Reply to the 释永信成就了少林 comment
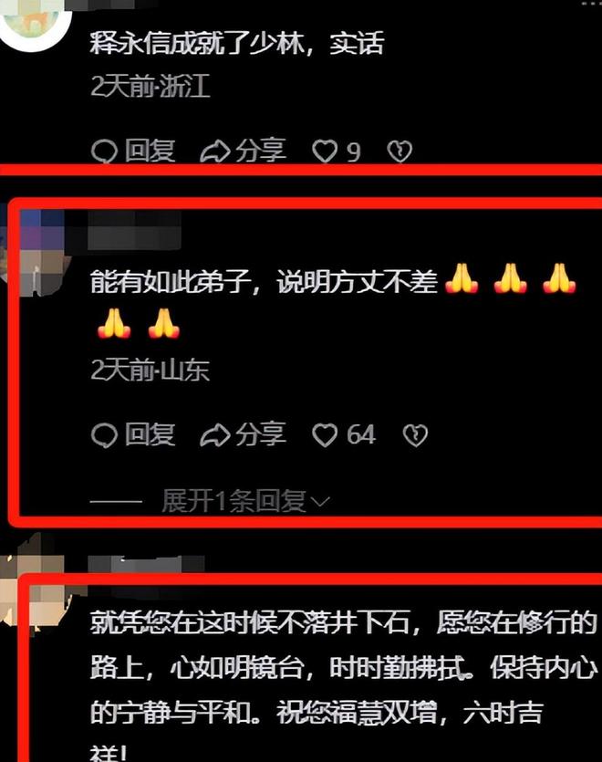602x762 pixels. 133,151
